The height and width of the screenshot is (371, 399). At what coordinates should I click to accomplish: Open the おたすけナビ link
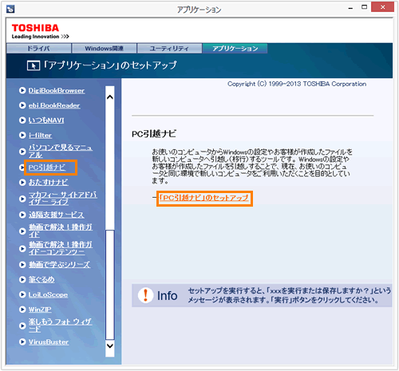pos(48,183)
